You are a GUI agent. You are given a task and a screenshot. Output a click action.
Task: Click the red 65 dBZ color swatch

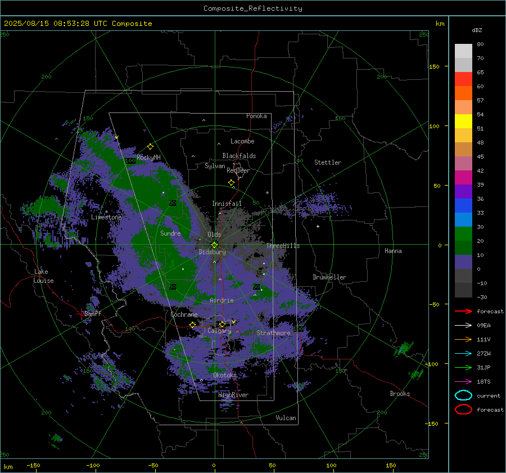(x=463, y=79)
